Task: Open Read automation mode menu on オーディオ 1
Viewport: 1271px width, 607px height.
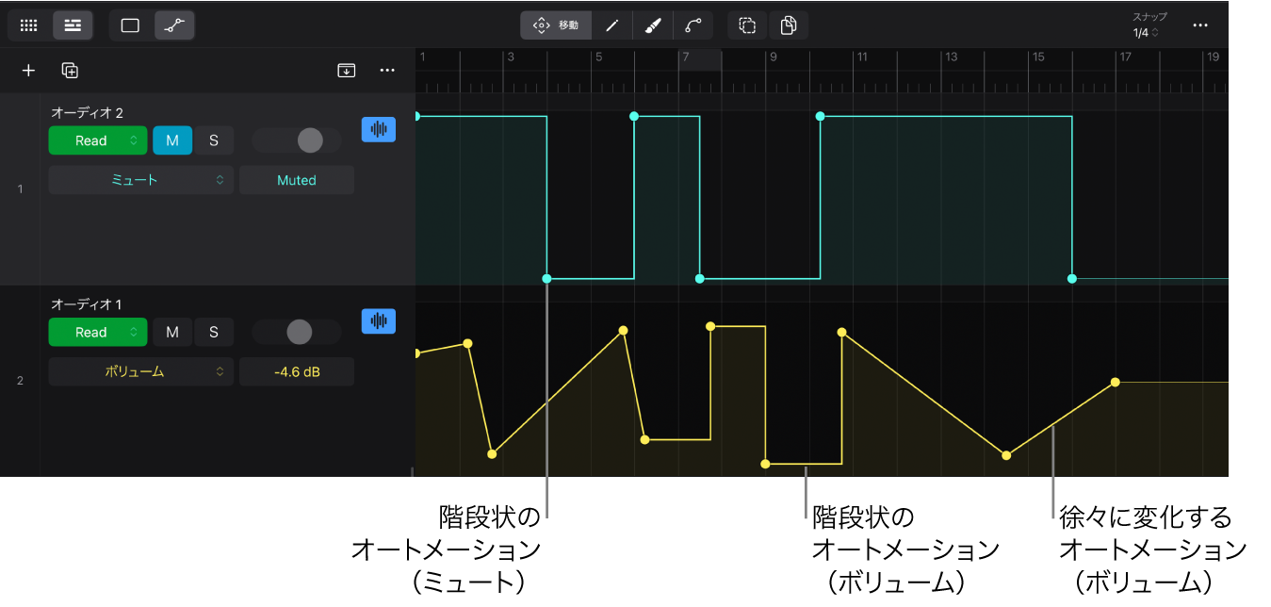Action: 98,332
